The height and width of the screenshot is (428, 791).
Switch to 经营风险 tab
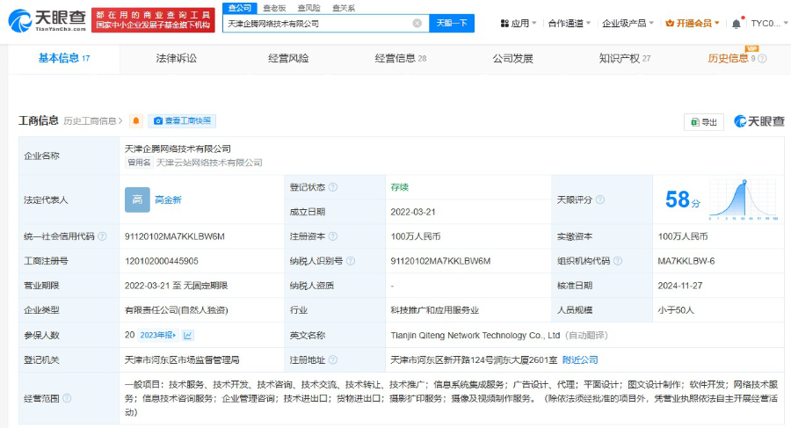pos(288,59)
